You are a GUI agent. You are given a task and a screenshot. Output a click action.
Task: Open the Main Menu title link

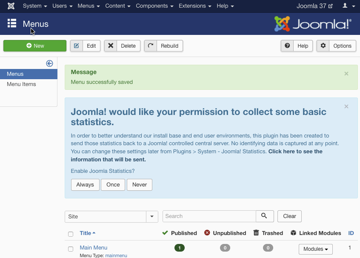[94, 248]
